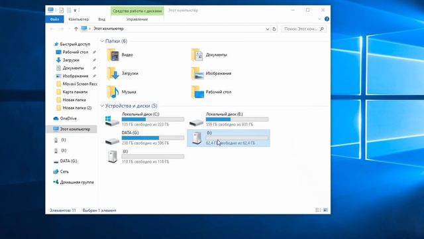Select OneDrive in the navigation pane
Screen dimensions: 424x239
coord(65,118)
